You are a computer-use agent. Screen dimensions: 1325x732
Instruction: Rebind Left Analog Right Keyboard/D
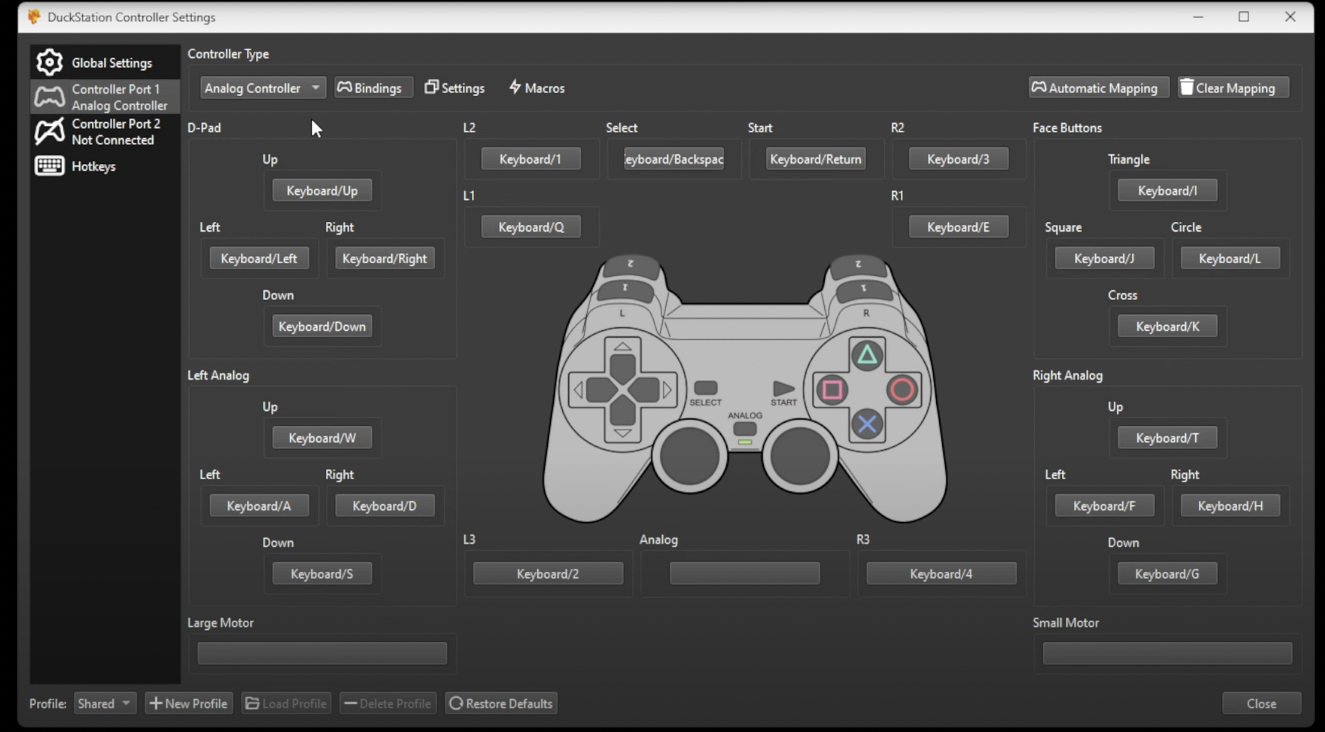[385, 506]
